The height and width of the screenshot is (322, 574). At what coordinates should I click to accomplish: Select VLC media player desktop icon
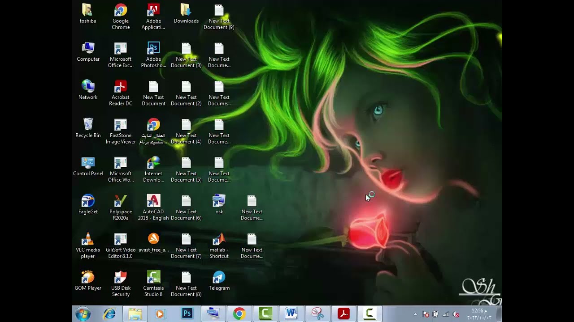88,245
